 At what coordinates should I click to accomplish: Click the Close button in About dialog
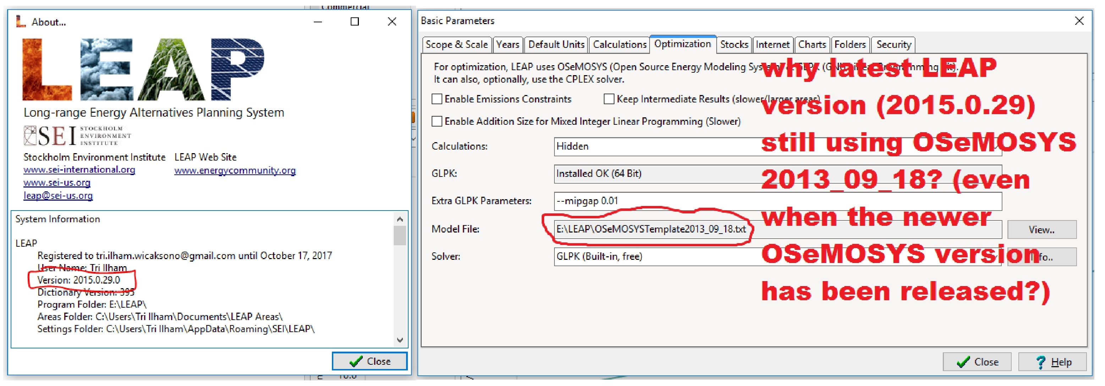(369, 361)
